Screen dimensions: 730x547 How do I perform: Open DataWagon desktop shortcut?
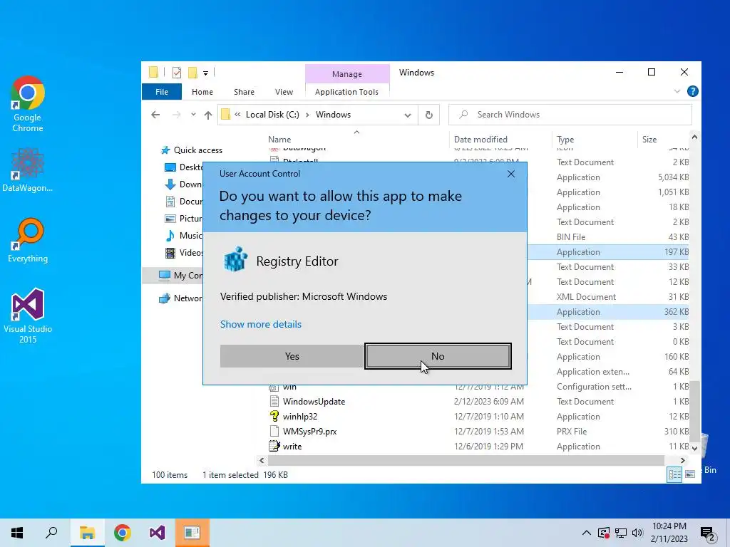[28, 170]
